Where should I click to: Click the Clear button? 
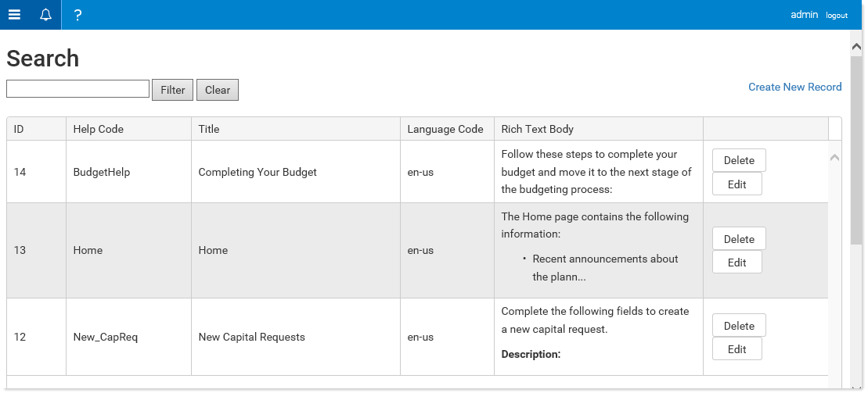(x=218, y=90)
